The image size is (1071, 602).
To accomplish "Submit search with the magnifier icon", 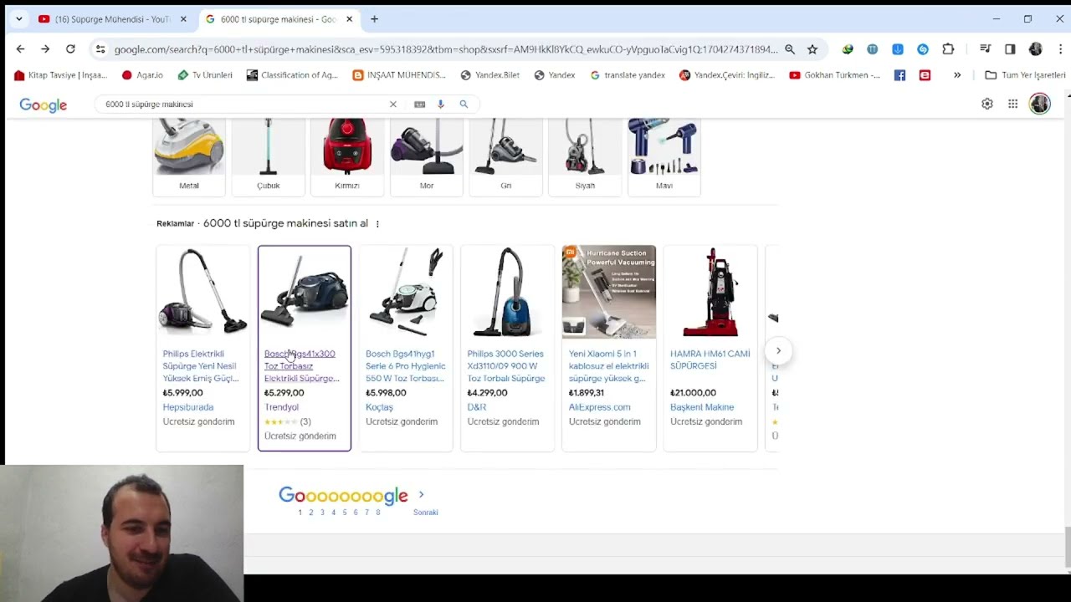I will [x=464, y=105].
